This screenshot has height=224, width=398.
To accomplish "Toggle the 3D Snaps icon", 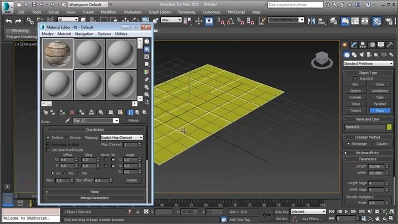I will pos(221,21).
